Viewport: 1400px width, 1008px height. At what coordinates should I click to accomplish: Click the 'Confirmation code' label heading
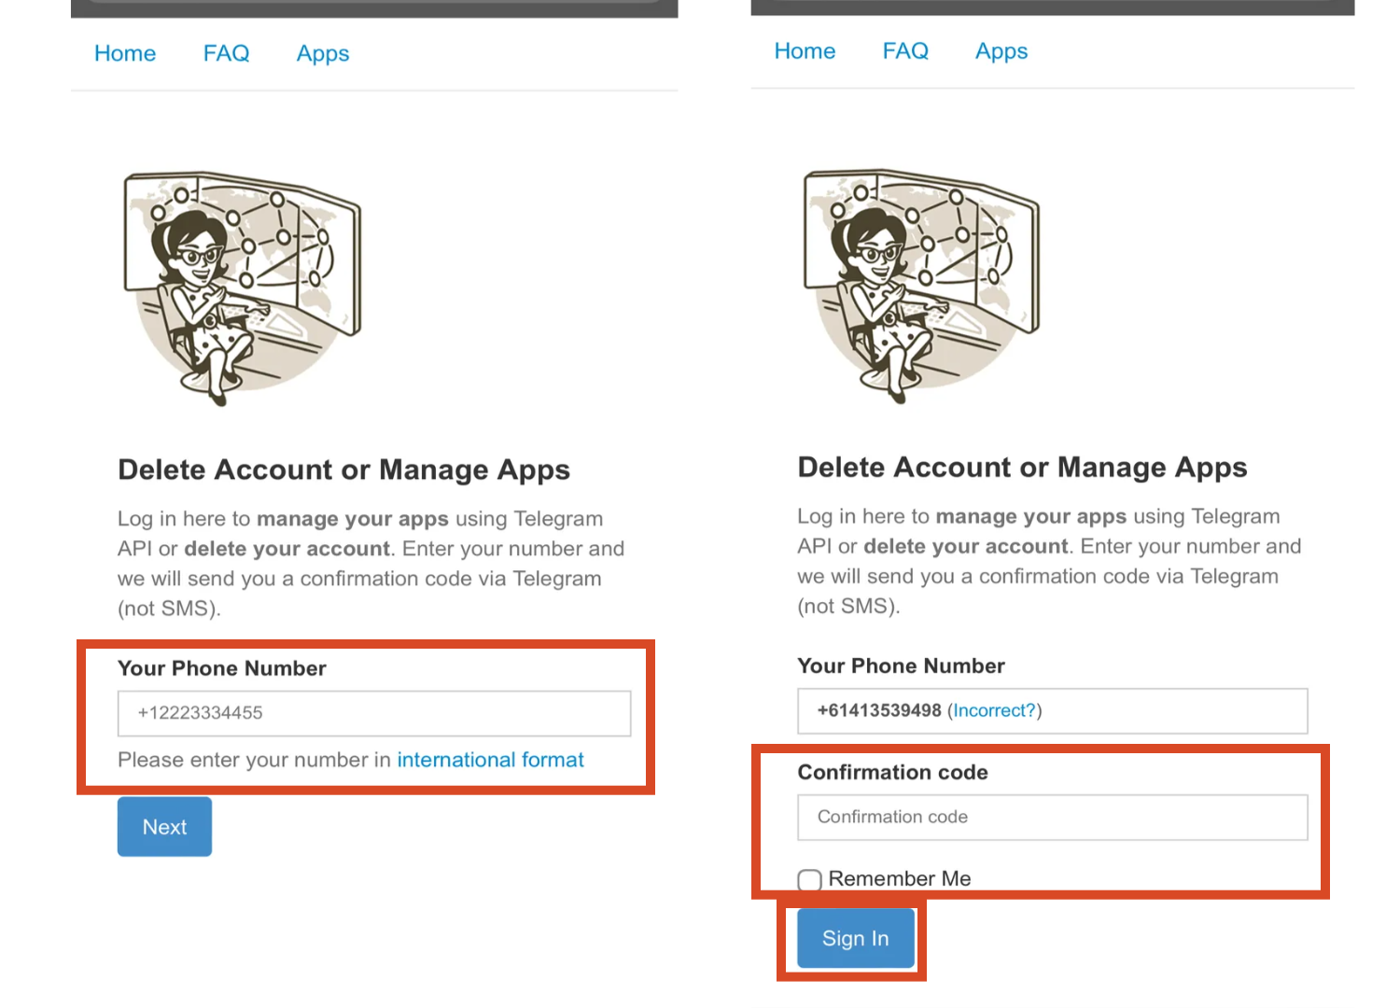coord(892,773)
